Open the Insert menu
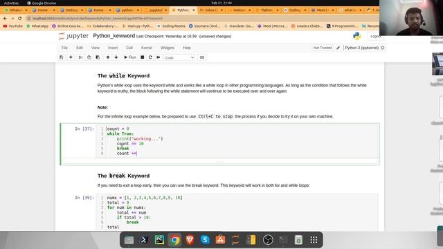The height and width of the screenshot is (249, 443). pyautogui.click(x=113, y=48)
